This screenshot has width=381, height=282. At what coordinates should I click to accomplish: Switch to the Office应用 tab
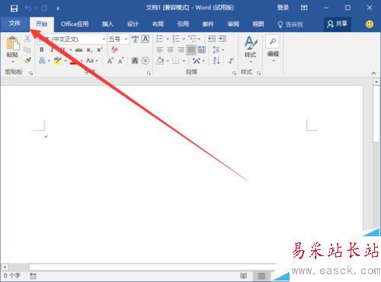[75, 24]
